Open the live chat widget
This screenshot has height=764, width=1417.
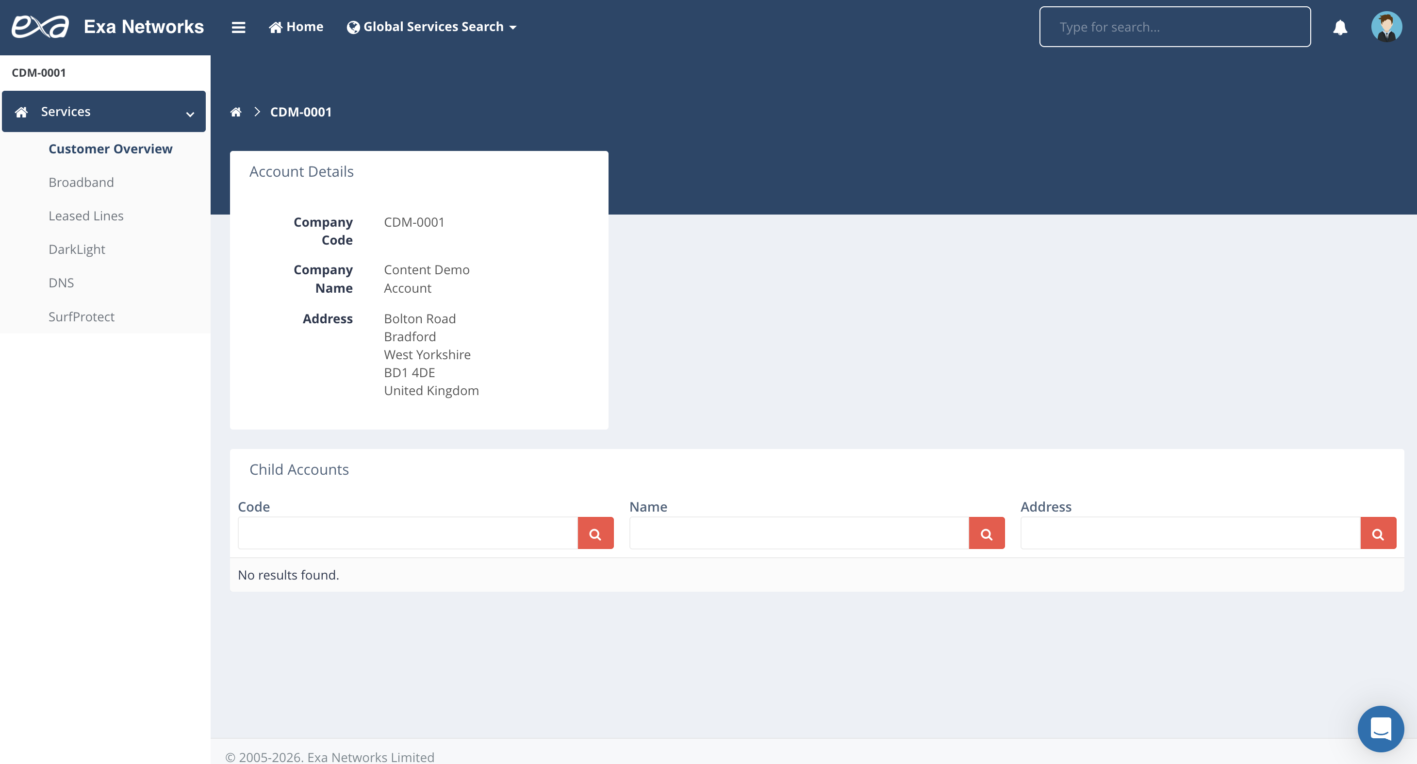click(x=1380, y=728)
